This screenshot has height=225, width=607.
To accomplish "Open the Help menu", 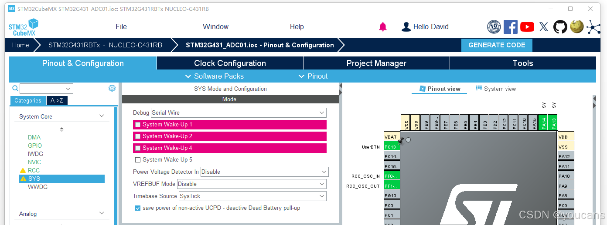I will 297,27.
